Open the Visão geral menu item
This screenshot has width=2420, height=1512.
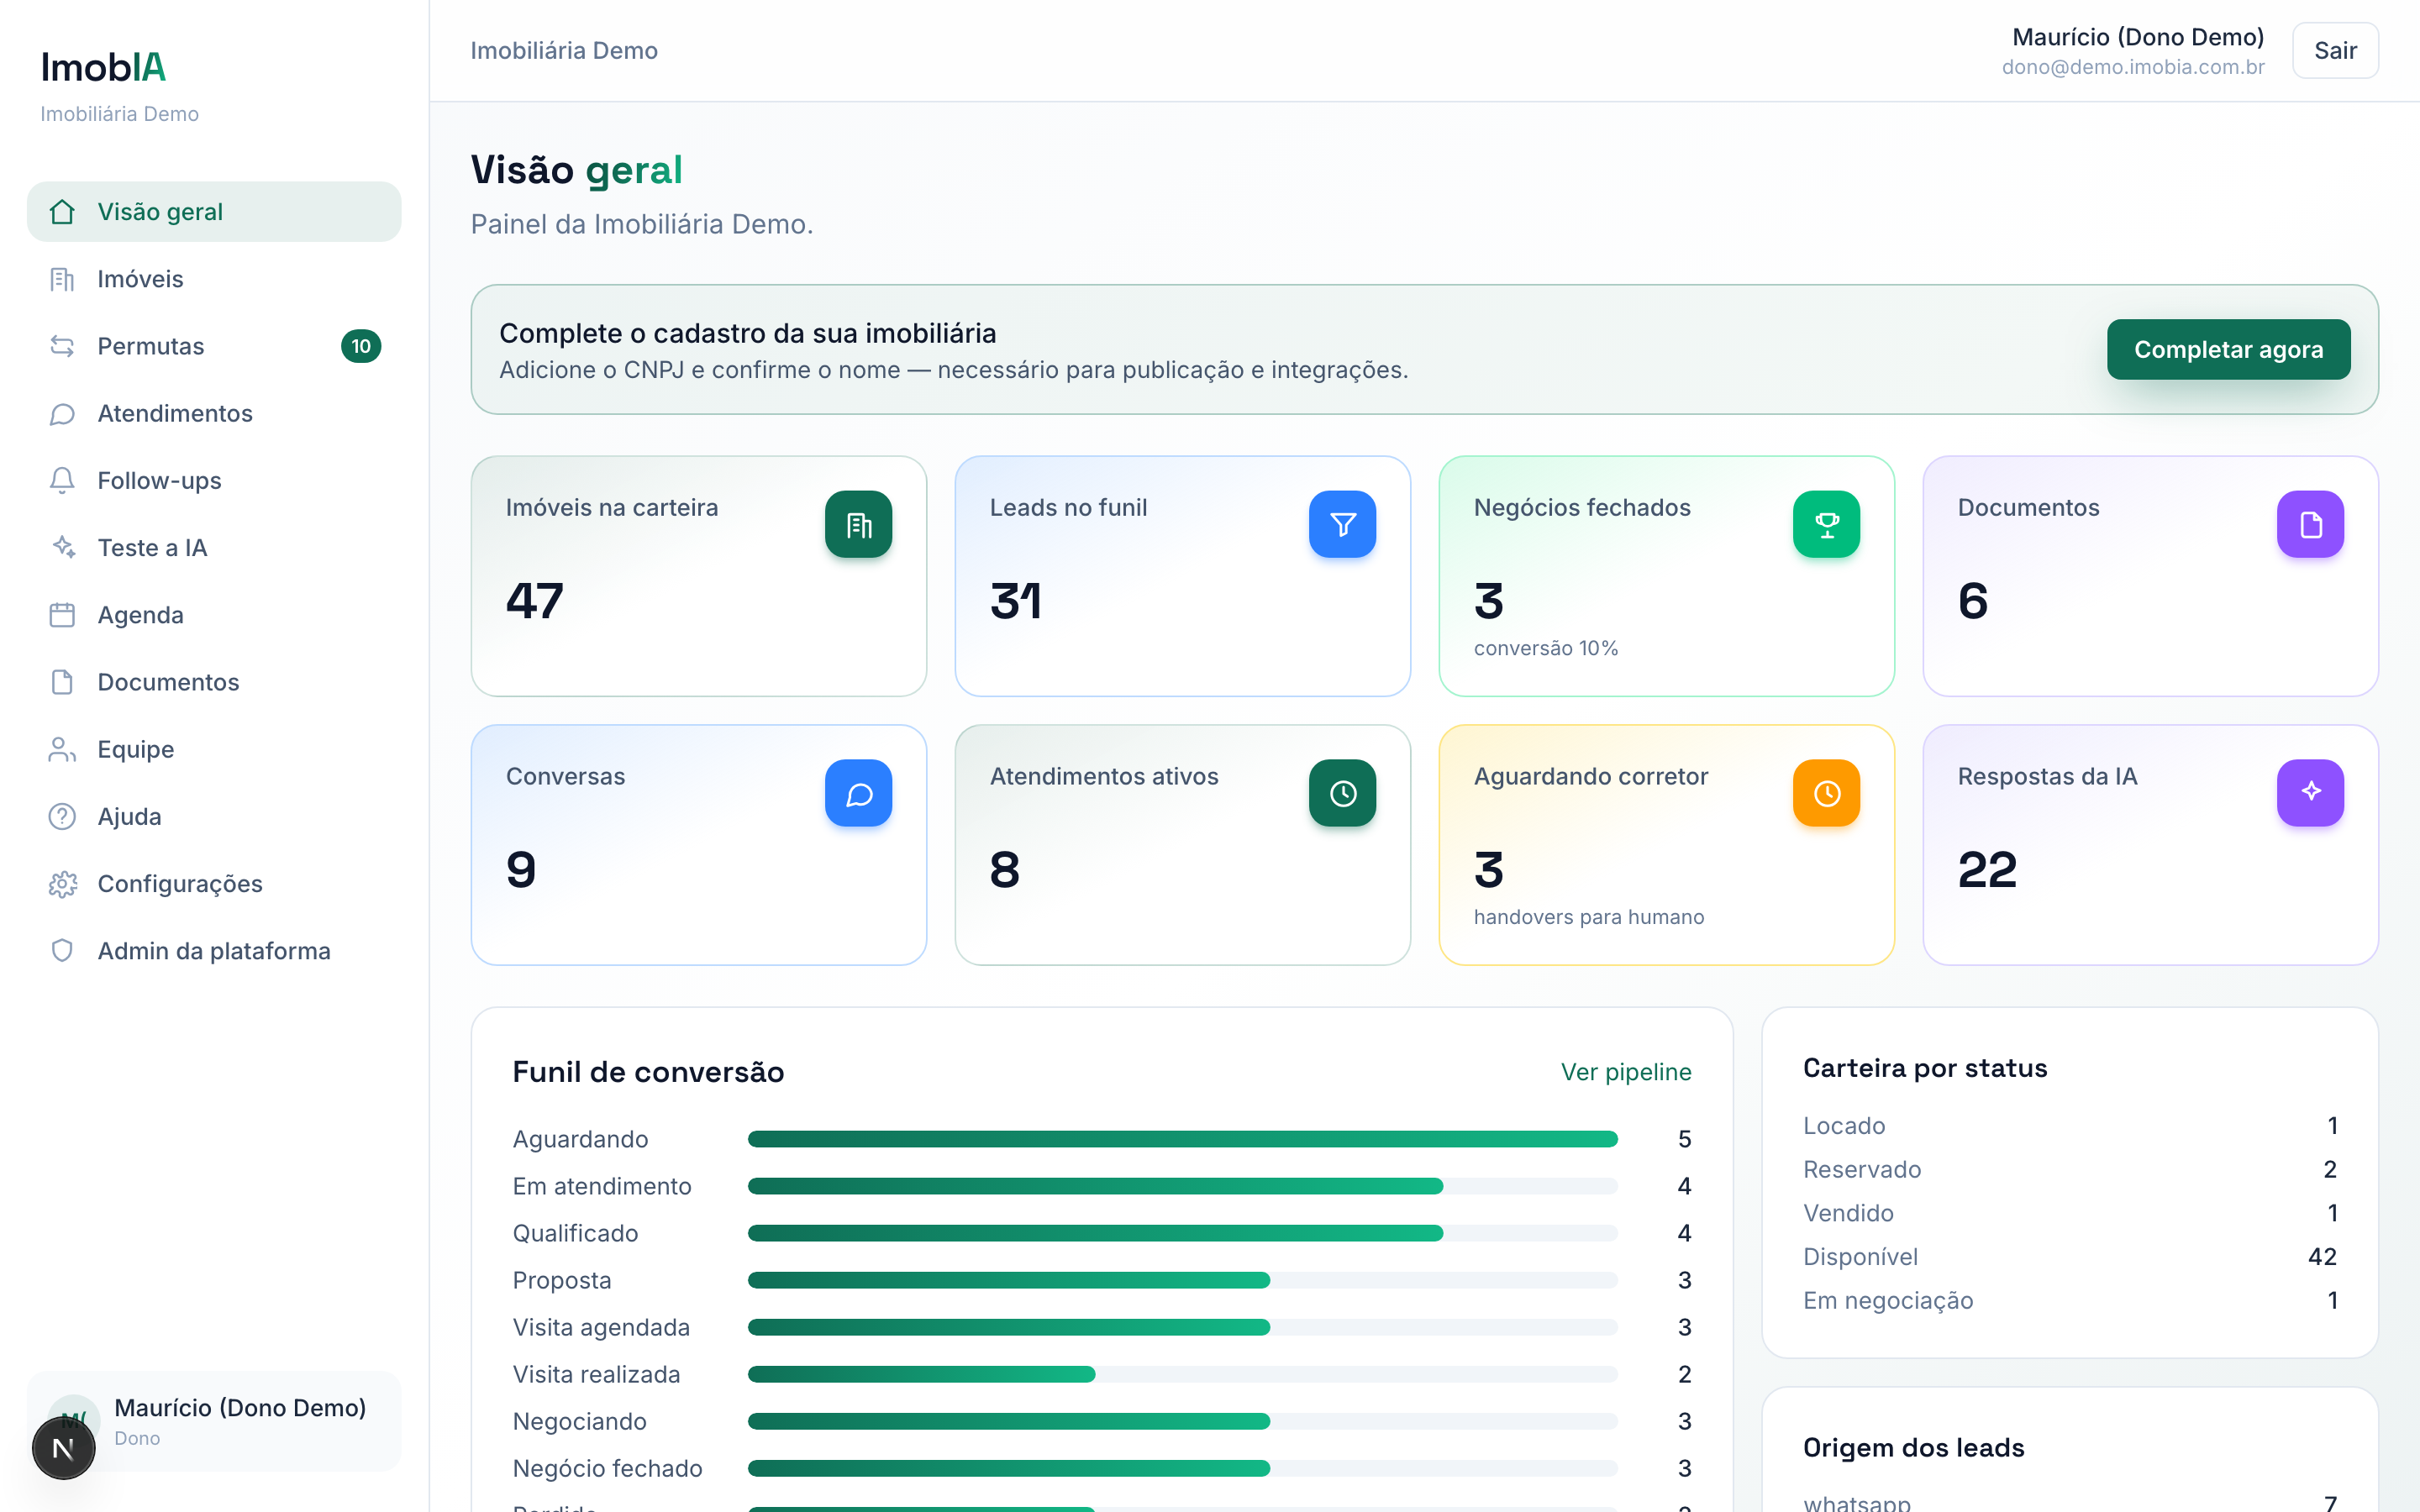214,212
